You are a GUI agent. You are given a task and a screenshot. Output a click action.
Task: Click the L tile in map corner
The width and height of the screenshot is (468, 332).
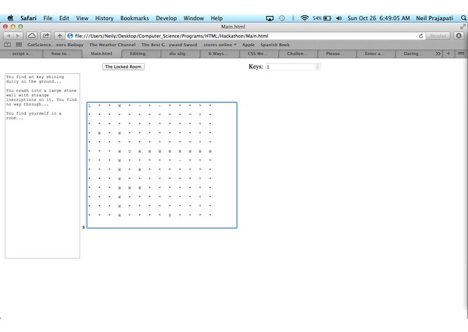(90, 106)
